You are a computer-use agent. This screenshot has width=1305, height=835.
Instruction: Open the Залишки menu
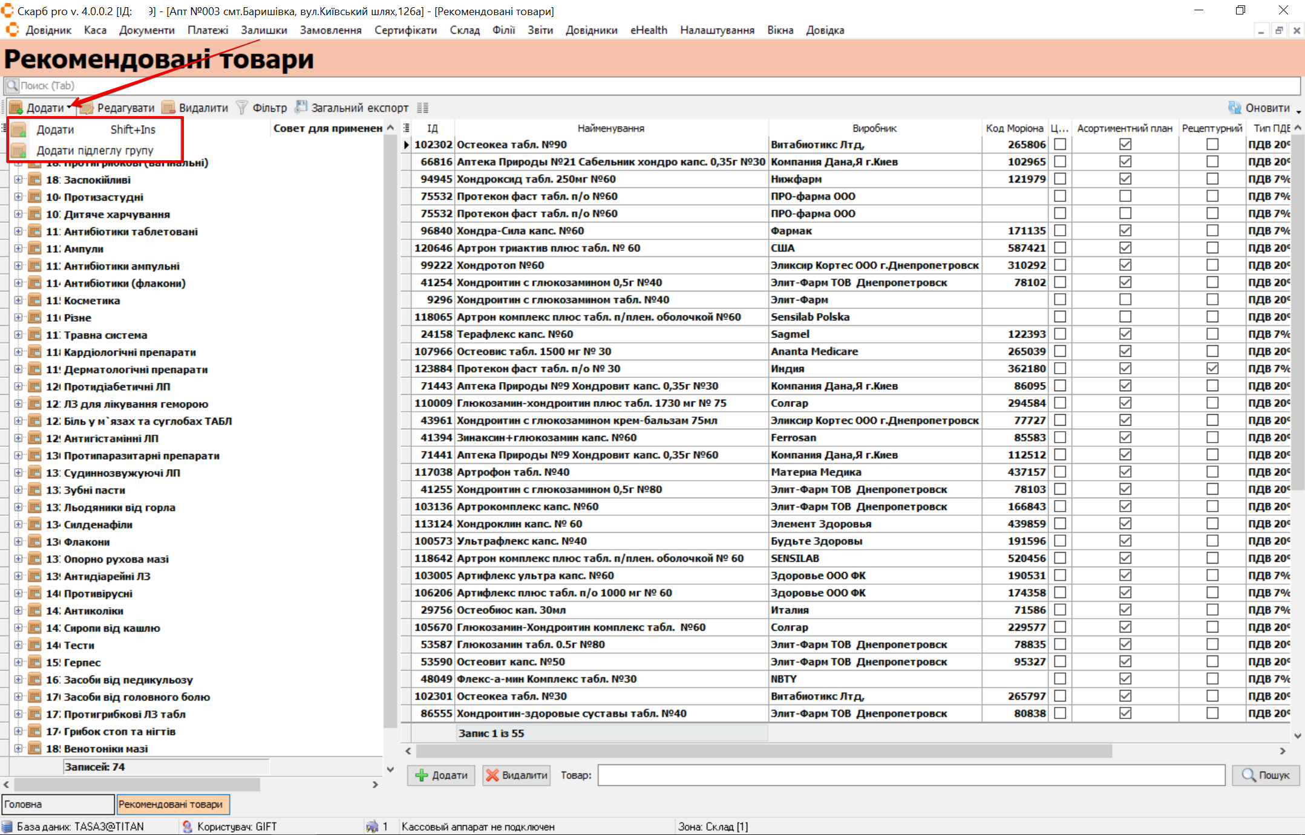264,30
